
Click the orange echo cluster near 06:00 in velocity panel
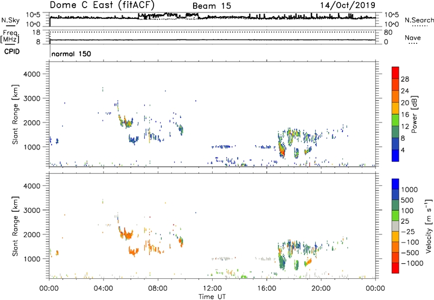tap(126, 234)
